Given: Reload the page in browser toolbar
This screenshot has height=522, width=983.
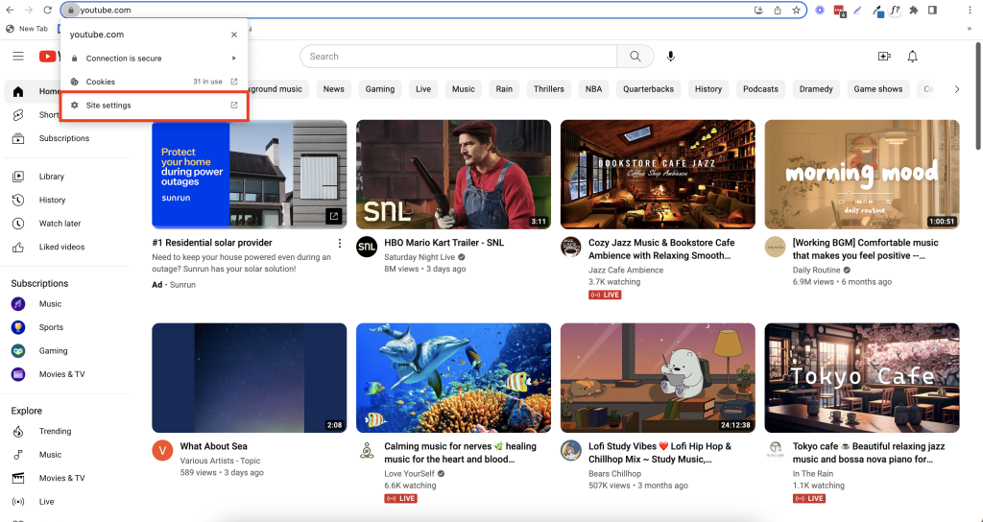Looking at the screenshot, I should pos(48,10).
